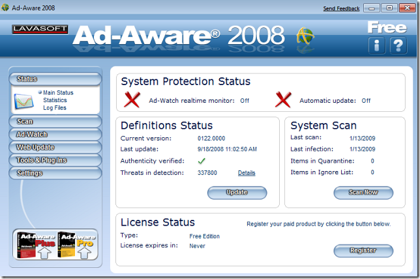Select Statistics under Status
Viewport: 420px width, 279px height.
tap(55, 101)
